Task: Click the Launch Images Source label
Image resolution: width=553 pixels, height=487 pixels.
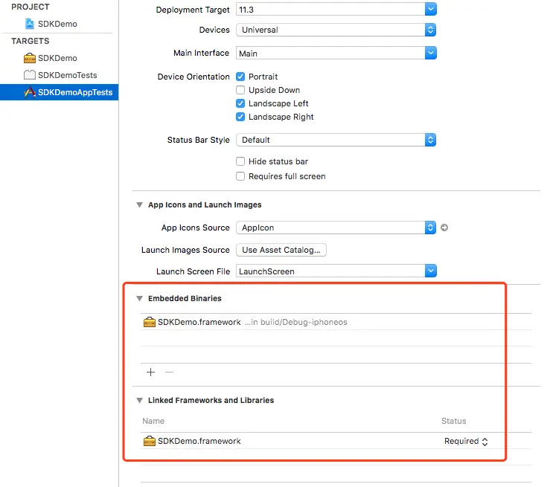Action: pos(185,250)
